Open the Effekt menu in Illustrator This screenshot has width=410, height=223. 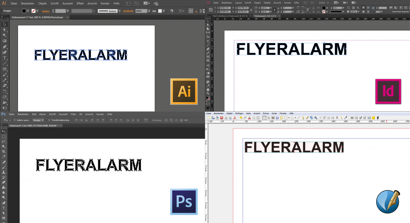click(80, 3)
